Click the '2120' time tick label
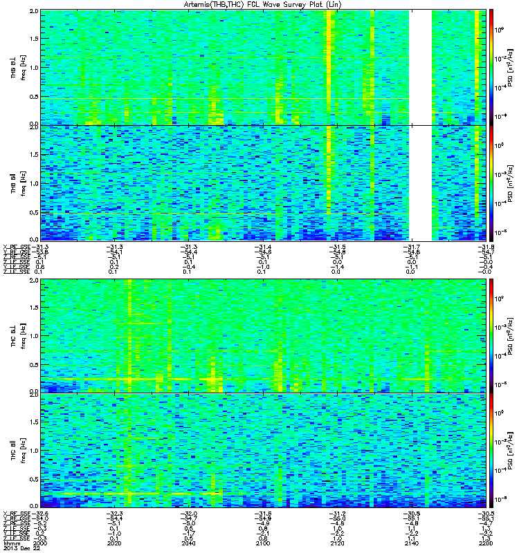 (x=338, y=543)
